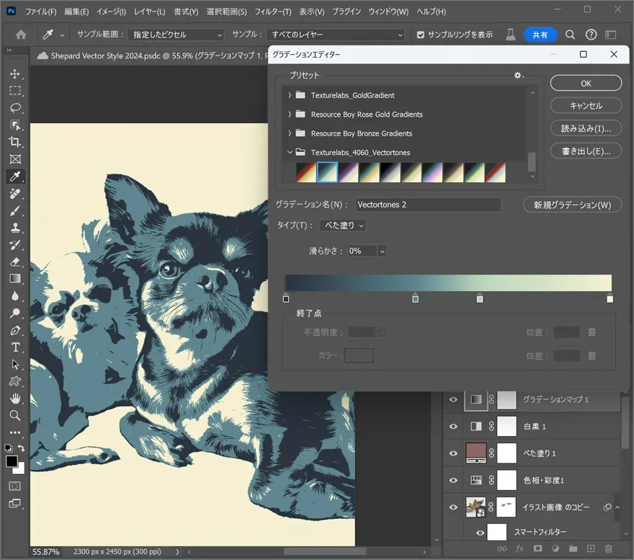This screenshot has width=634, height=560.
Task: Toggle the Show Sampling Ring checkbox
Action: click(421, 35)
